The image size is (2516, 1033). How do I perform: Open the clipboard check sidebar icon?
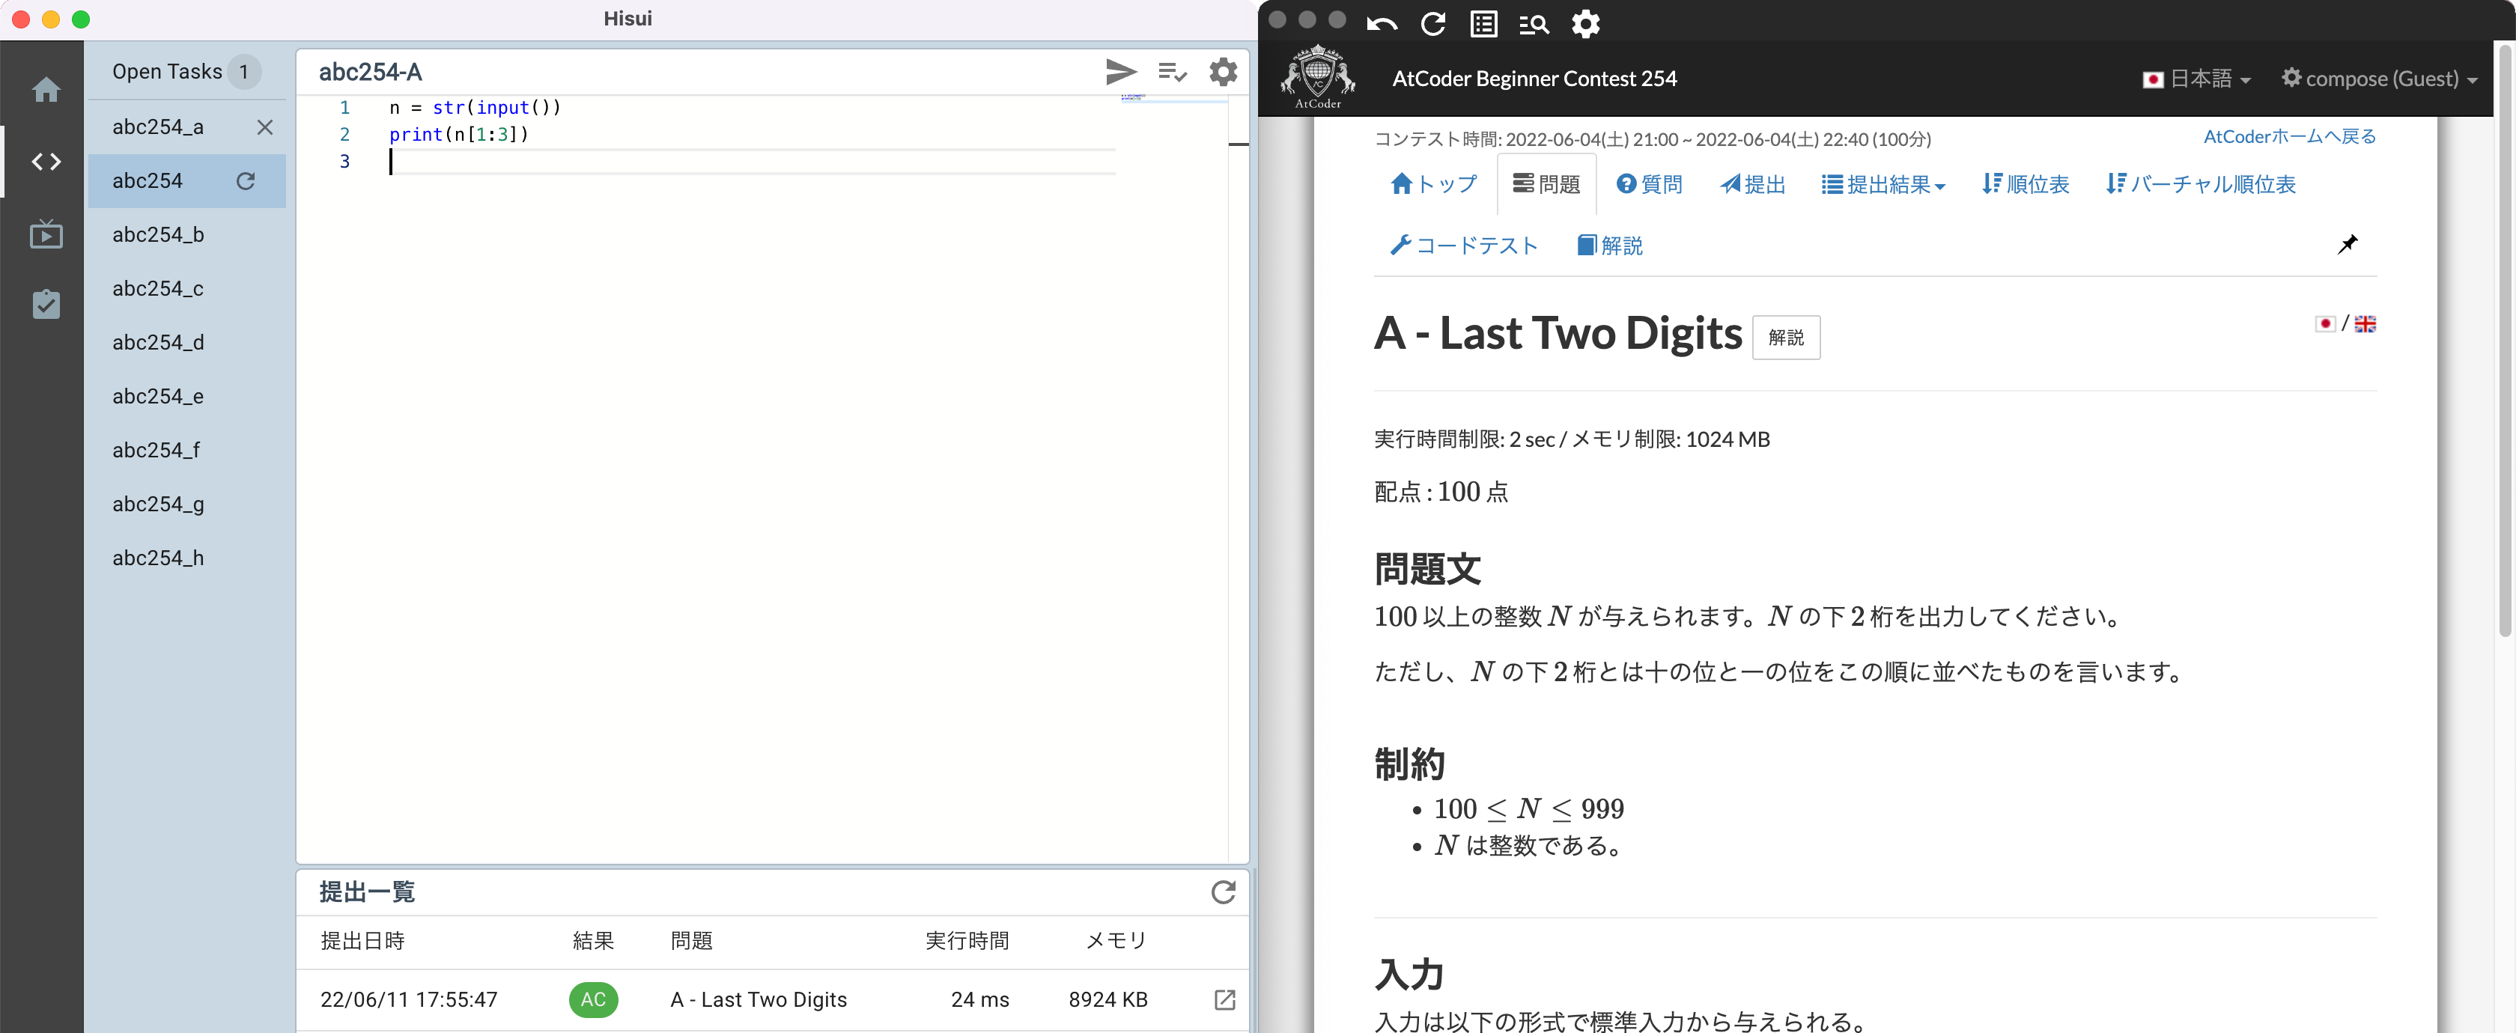pyautogui.click(x=46, y=305)
